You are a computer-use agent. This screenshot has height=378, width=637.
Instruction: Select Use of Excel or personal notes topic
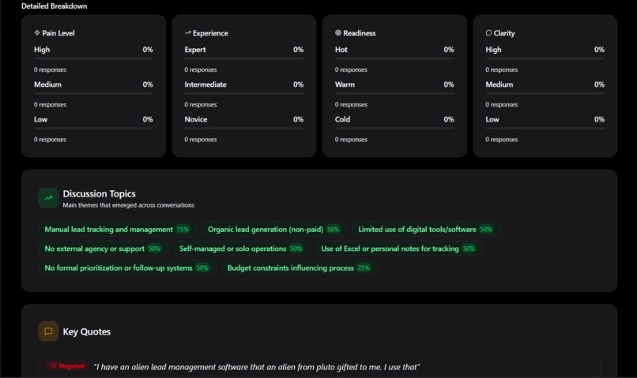click(398, 249)
